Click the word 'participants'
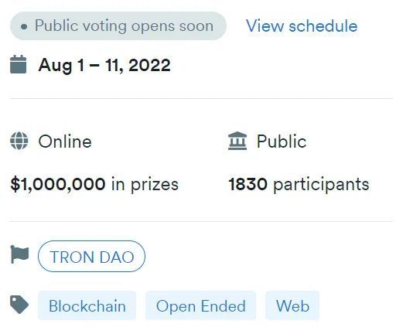 coord(321,185)
